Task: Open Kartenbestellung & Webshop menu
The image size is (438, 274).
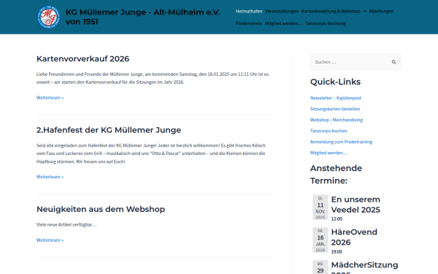Action: click(331, 11)
